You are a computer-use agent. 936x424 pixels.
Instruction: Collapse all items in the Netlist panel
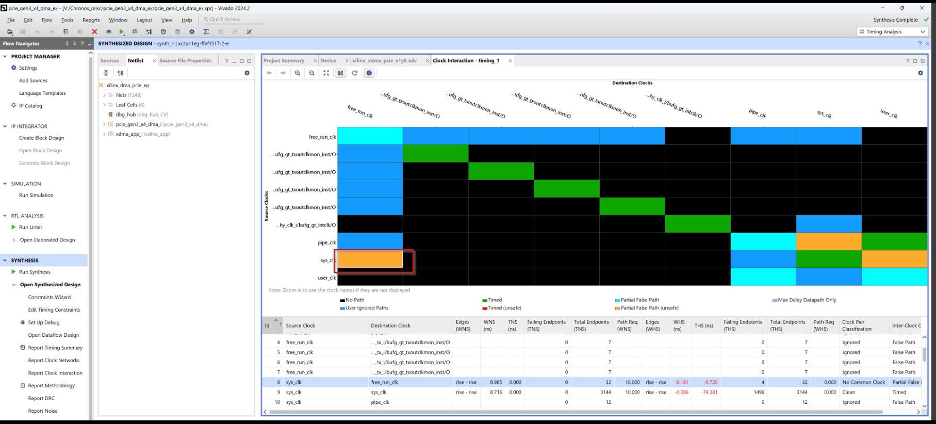point(106,73)
